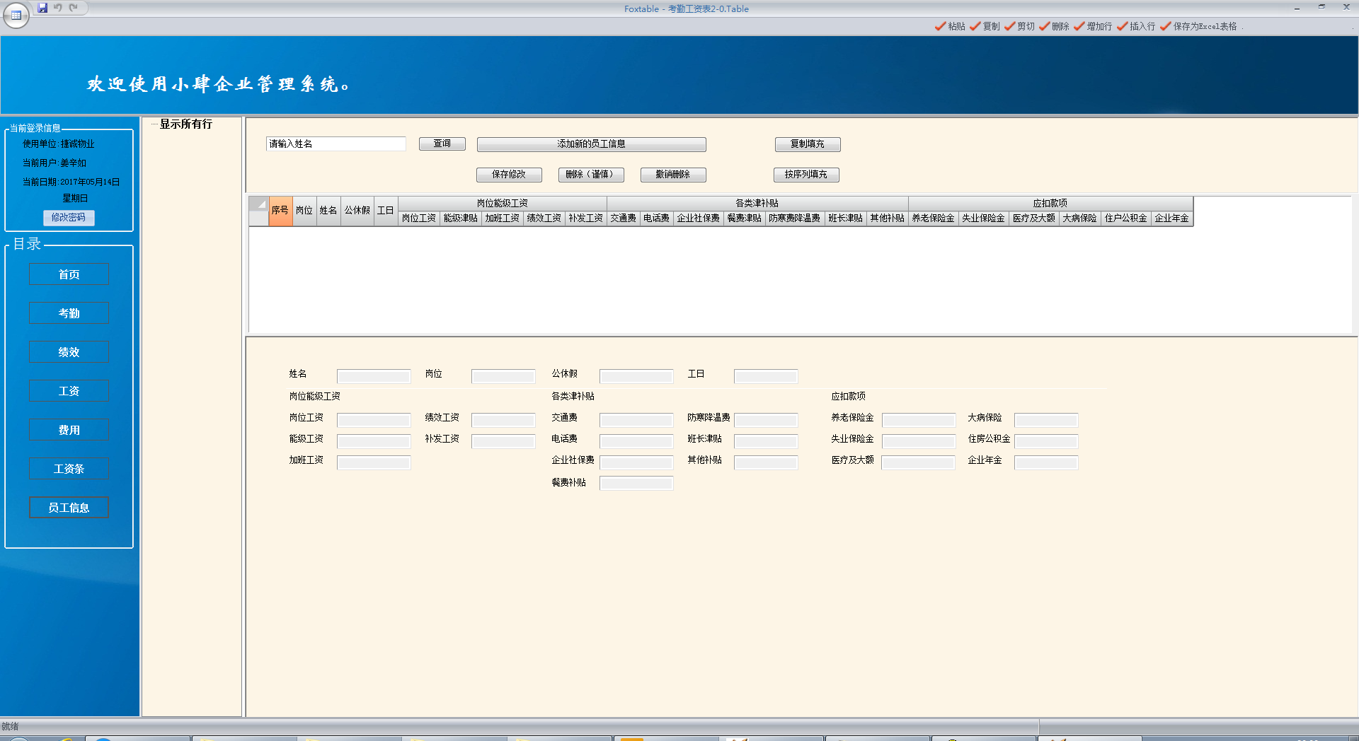Click the 修改密码 button
The height and width of the screenshot is (741, 1359).
tap(69, 218)
